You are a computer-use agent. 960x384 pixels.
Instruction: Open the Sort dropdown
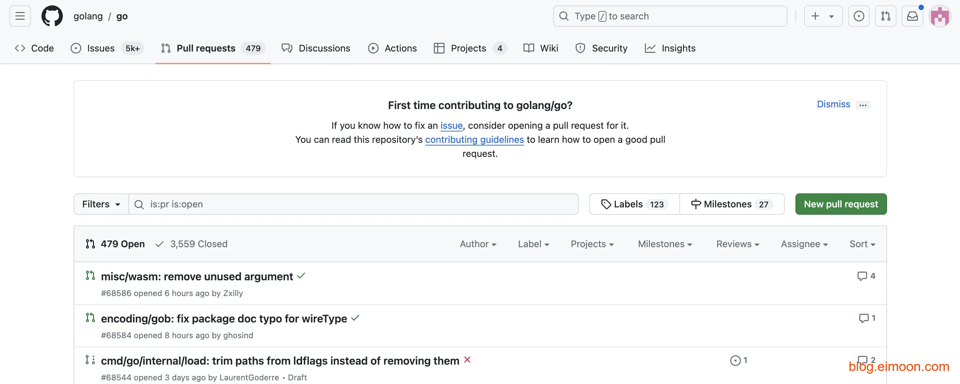862,244
